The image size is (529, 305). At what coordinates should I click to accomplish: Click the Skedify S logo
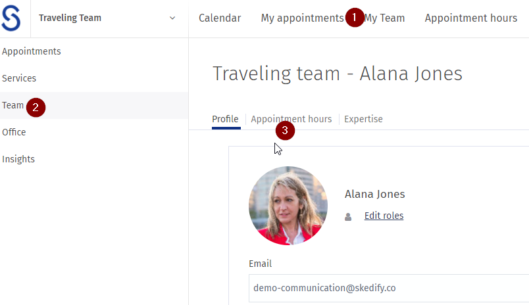tap(11, 18)
